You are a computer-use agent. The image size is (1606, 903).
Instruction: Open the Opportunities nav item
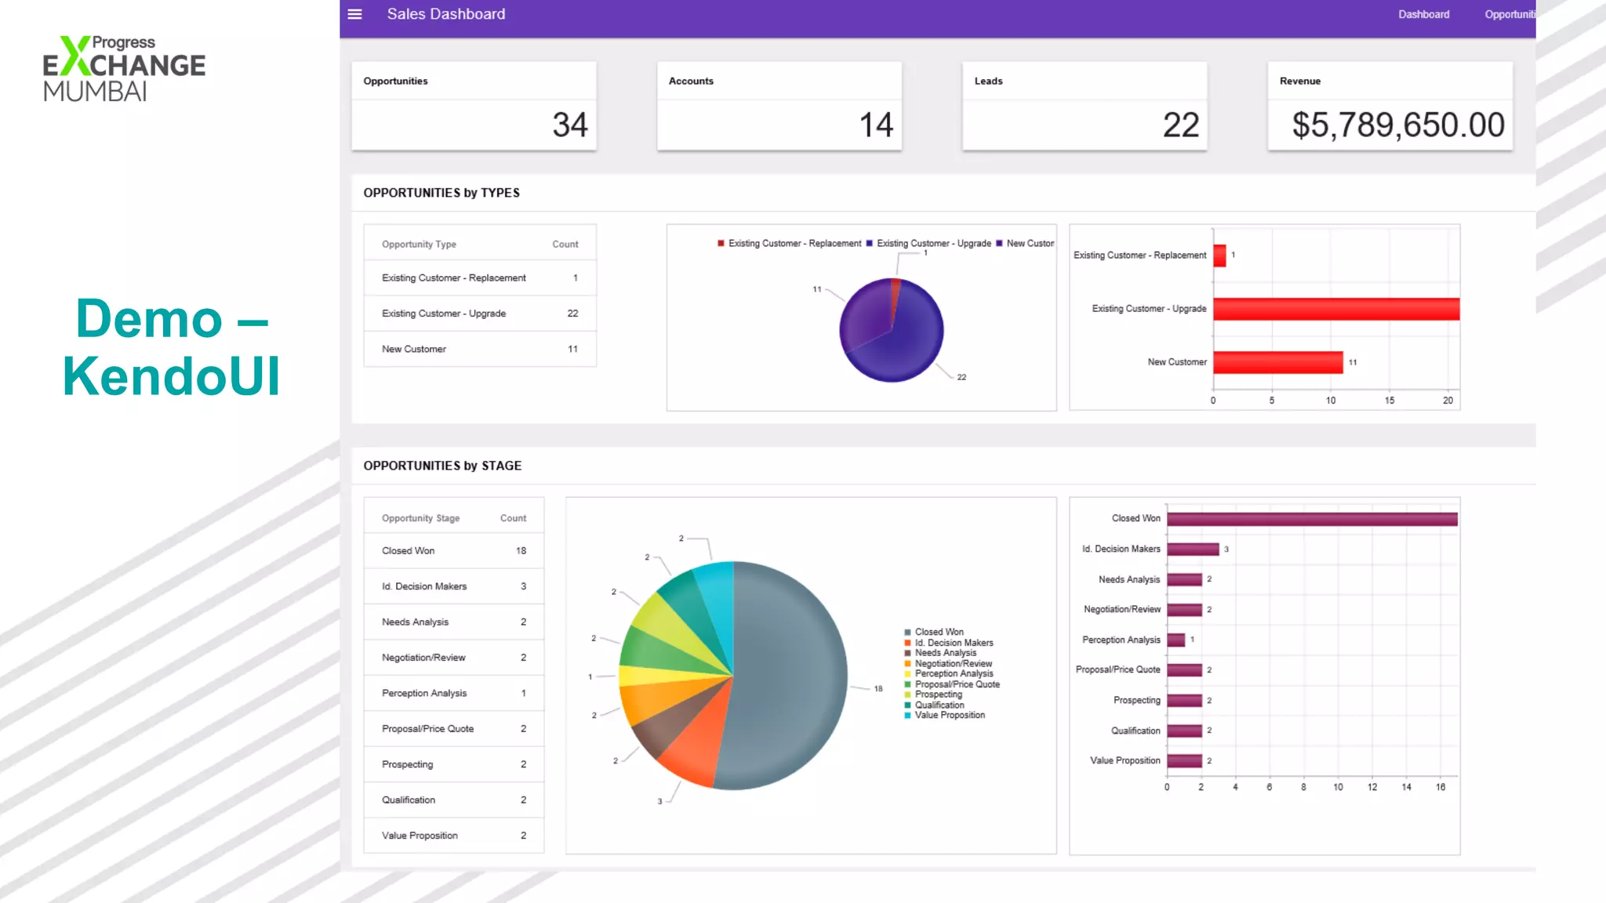1510,14
